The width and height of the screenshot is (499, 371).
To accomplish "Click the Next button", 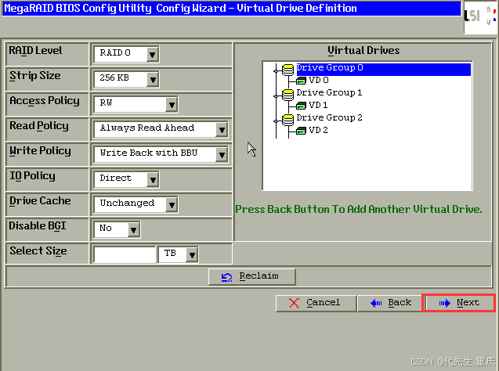I will [x=458, y=303].
